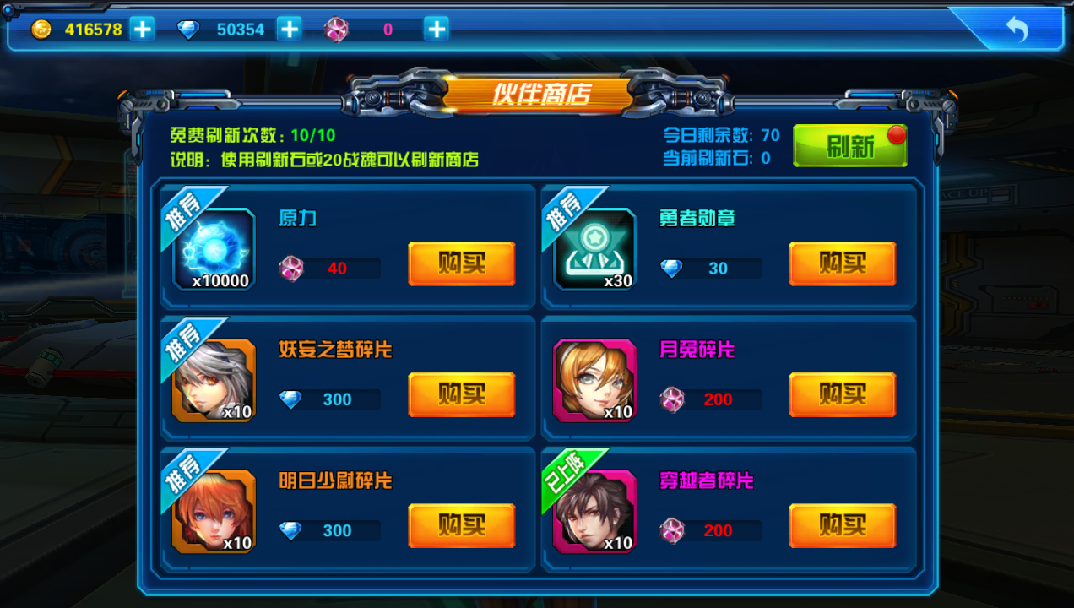Add gold coins with plus button
1074x608 pixels.
pos(142,29)
